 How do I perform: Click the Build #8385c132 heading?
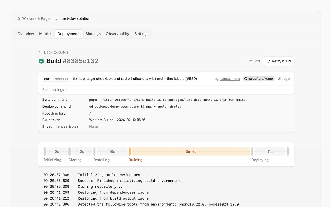tap(72, 61)
